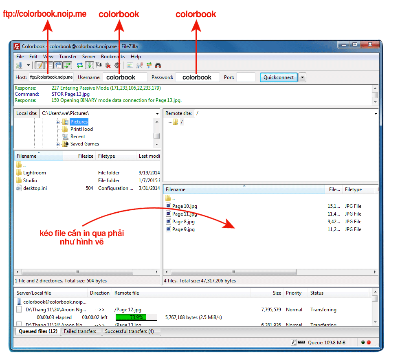Reconnect to the last used server
Image resolution: width=400 pixels, height=359 pixels.
(117, 65)
